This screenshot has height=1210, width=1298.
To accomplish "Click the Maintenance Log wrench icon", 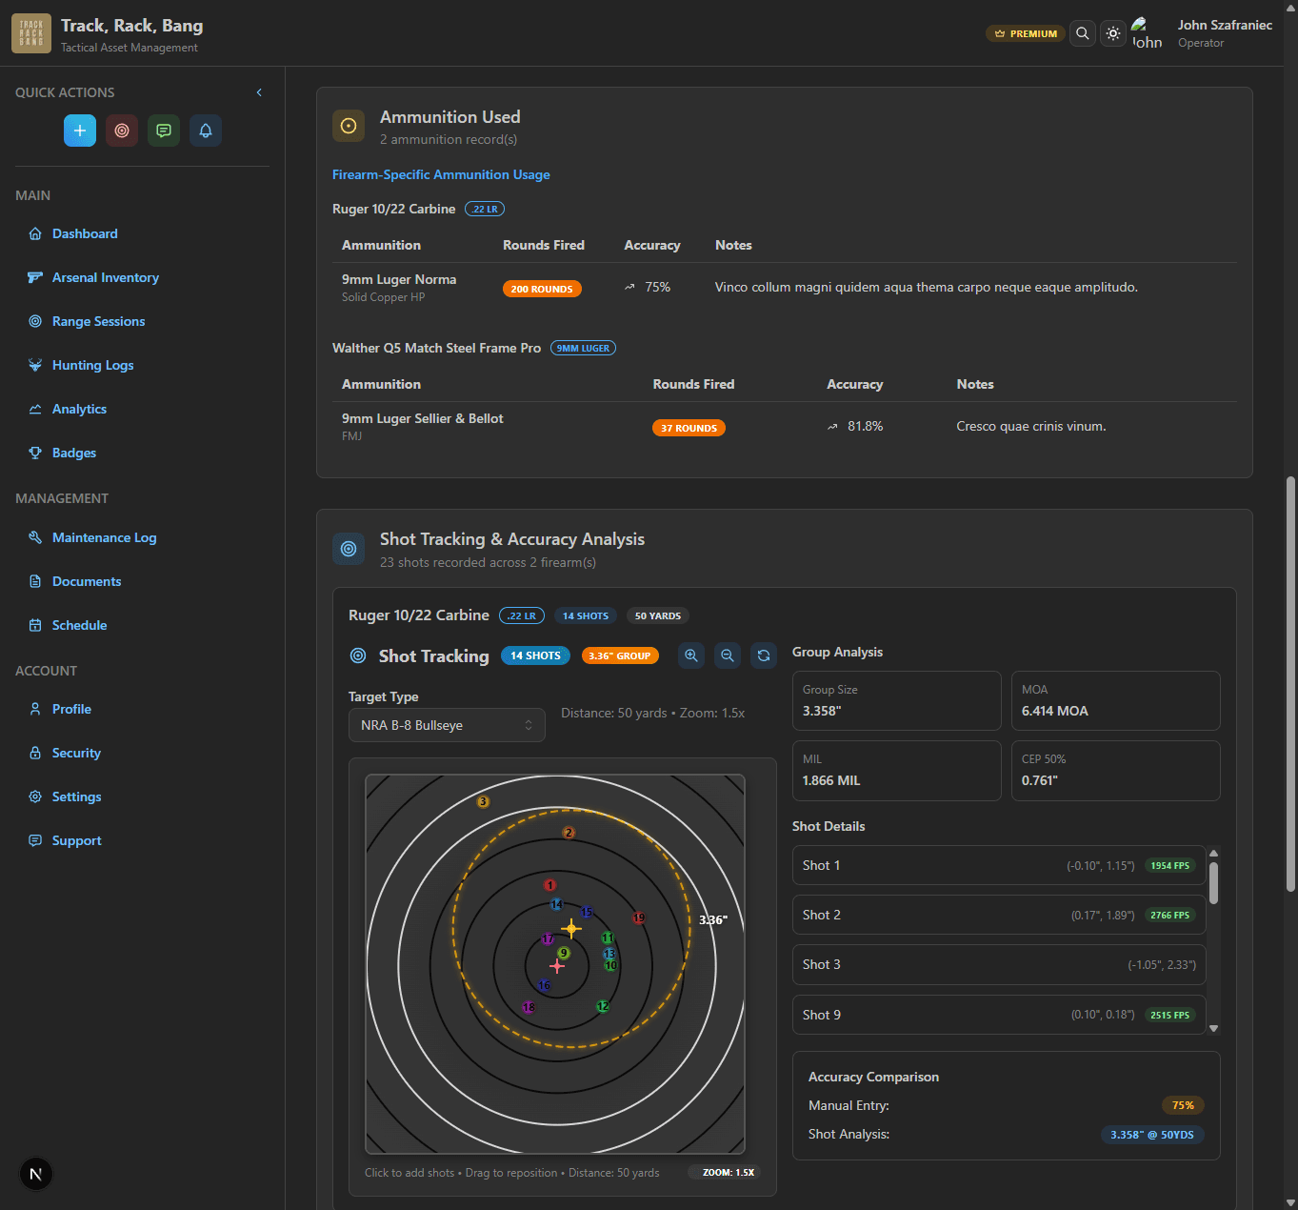I will (35, 537).
